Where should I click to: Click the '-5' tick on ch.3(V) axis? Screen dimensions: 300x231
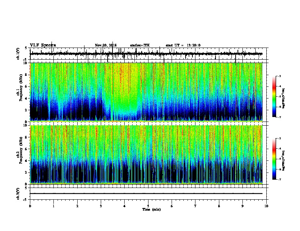click(x=26, y=200)
